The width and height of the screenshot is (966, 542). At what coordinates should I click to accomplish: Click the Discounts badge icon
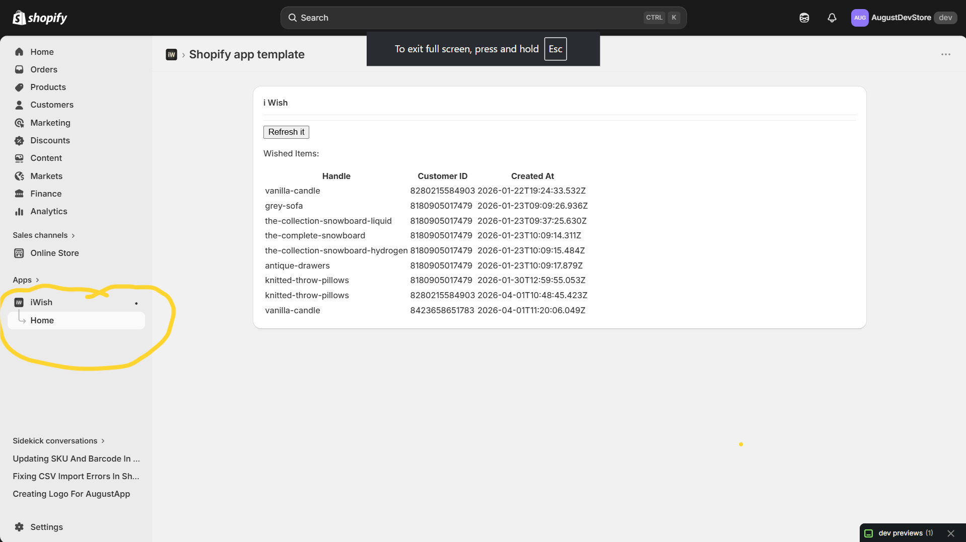pyautogui.click(x=19, y=140)
